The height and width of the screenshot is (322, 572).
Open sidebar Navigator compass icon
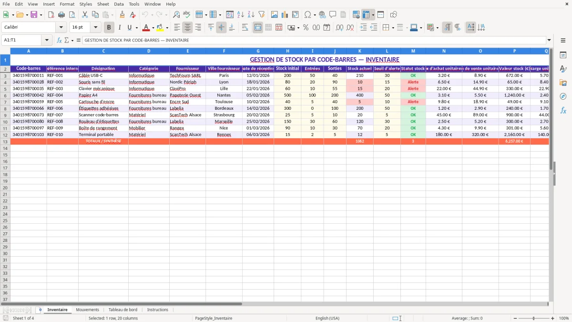563,96
